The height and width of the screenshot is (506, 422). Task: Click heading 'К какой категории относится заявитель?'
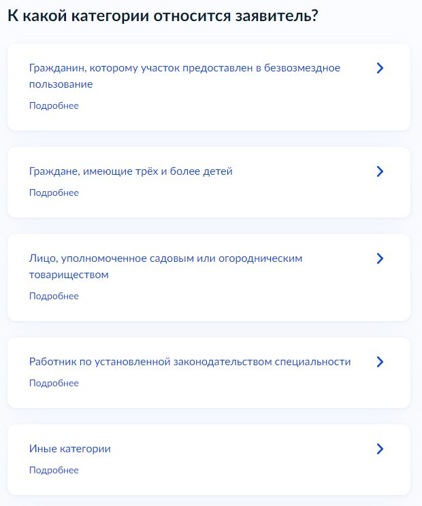(163, 16)
